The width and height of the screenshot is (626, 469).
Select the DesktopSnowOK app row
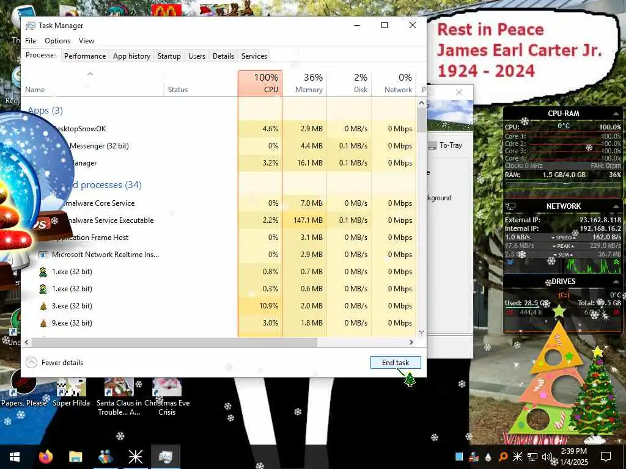click(x=218, y=129)
